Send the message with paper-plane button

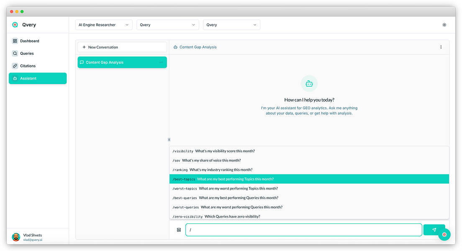coord(434,230)
